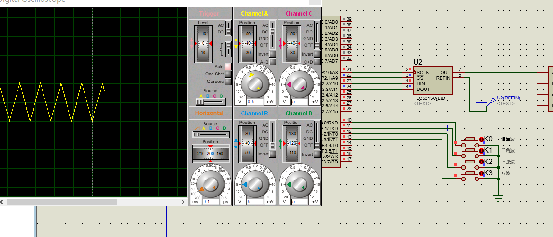Click Channel C coupling slider

coord(317,35)
